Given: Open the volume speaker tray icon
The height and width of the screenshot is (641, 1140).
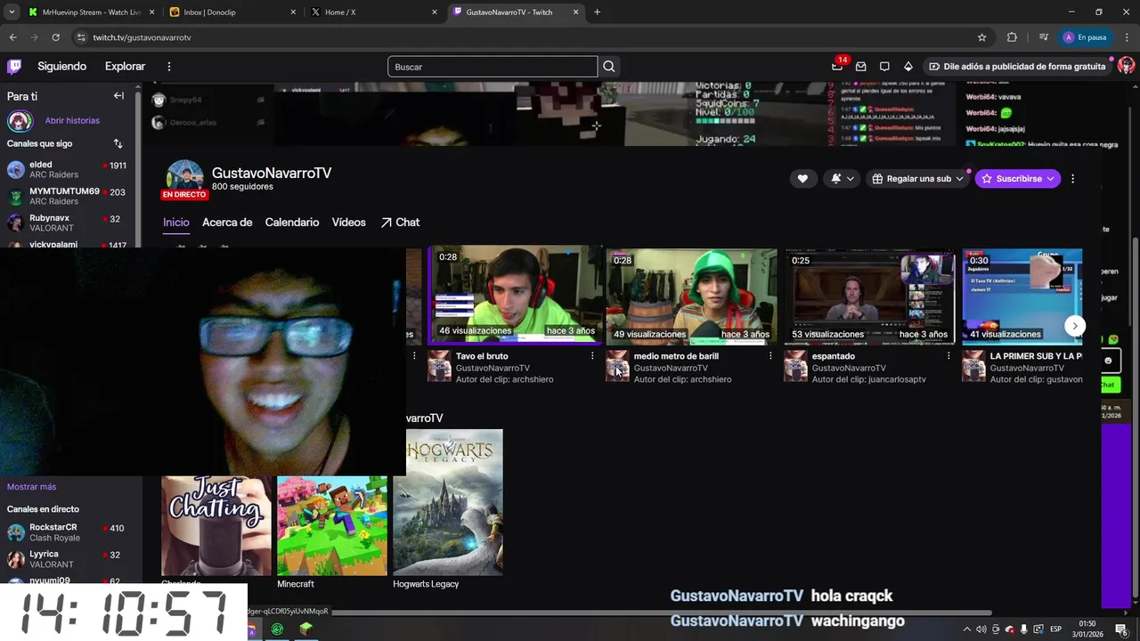Looking at the screenshot, I should point(981,629).
